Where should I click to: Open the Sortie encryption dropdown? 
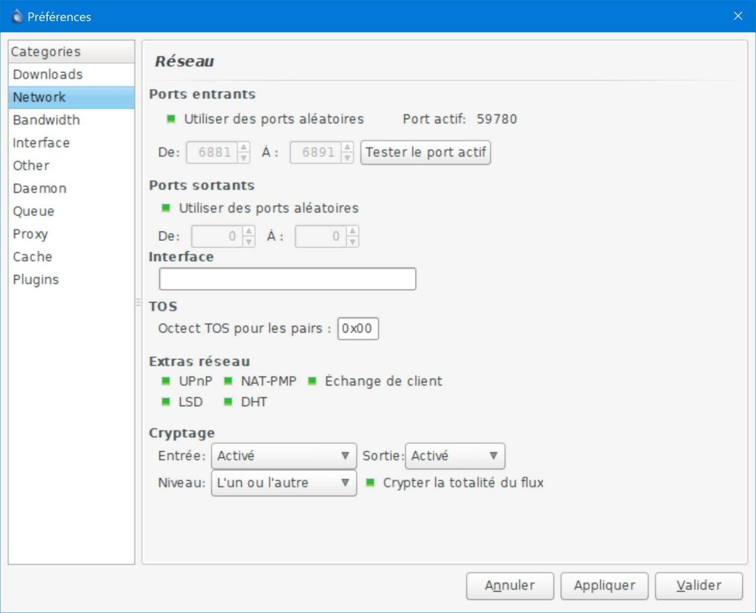455,456
